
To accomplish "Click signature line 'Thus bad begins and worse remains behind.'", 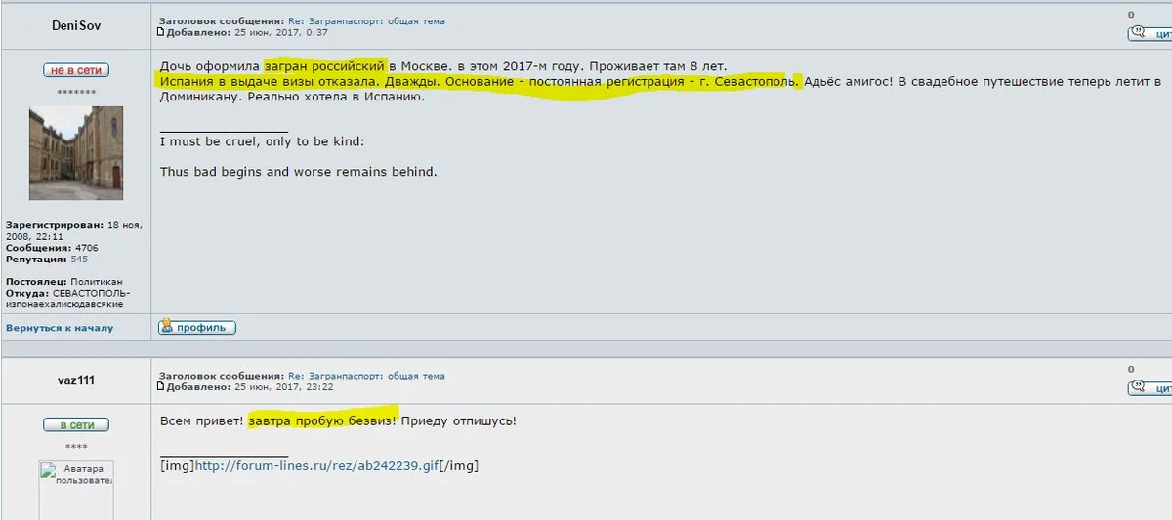I will click(x=298, y=172).
